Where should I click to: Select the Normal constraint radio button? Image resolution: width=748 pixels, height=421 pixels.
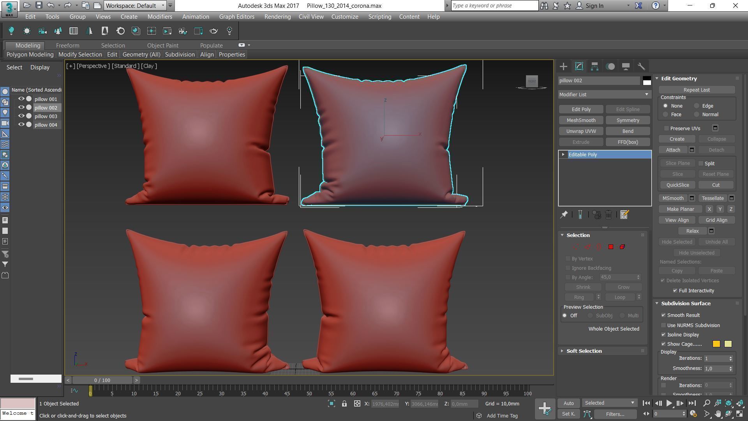(697, 115)
